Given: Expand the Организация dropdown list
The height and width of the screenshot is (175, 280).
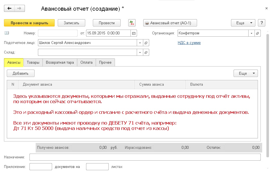Looking at the screenshot, I should (x=251, y=33).
